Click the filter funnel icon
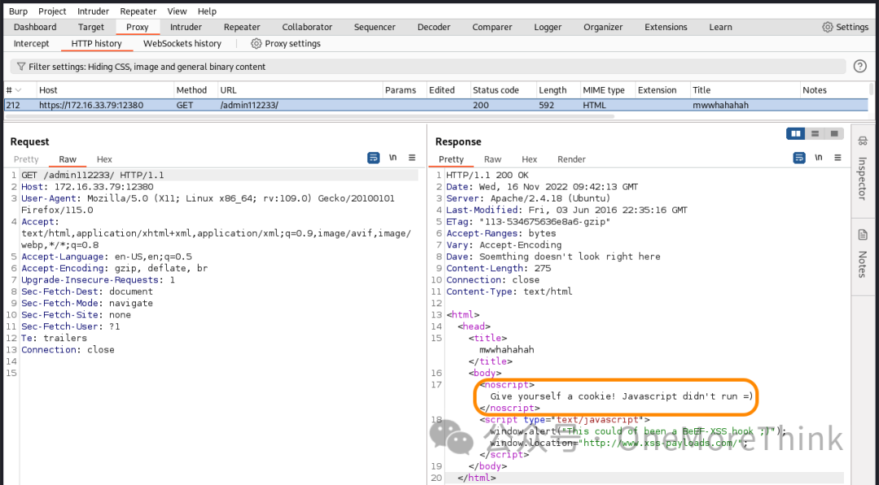This screenshot has height=485, width=879. [20, 67]
